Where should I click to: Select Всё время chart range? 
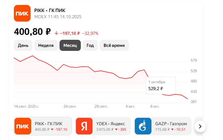[x=114, y=45]
